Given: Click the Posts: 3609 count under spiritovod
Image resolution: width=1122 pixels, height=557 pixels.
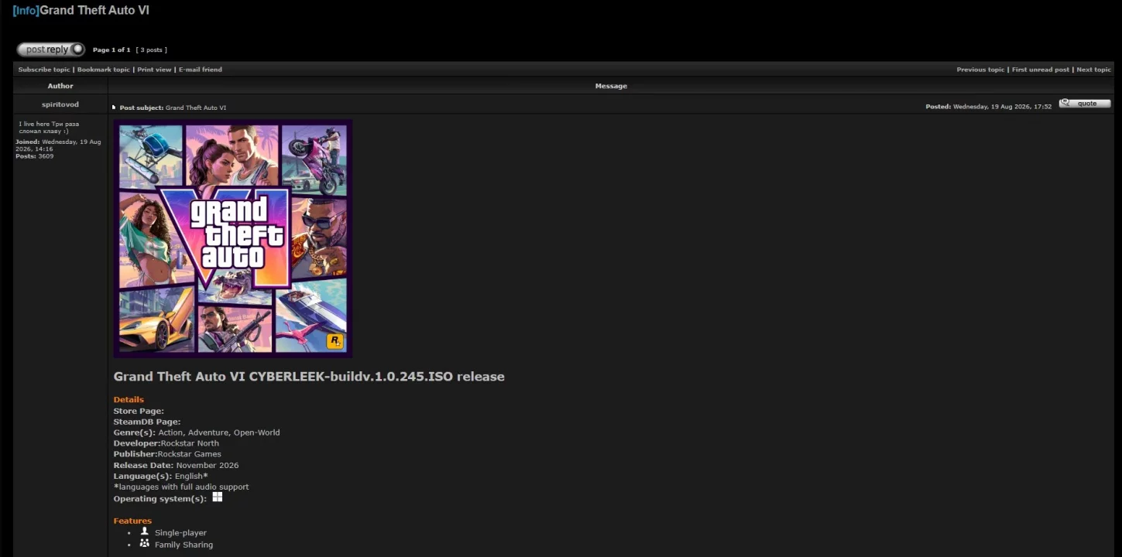Looking at the screenshot, I should (x=35, y=156).
